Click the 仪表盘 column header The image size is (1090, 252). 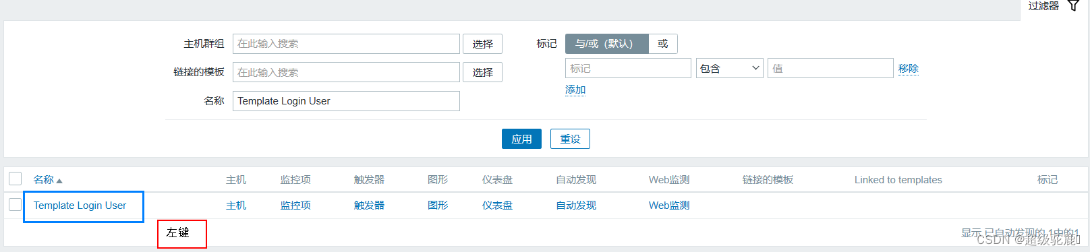click(x=497, y=180)
